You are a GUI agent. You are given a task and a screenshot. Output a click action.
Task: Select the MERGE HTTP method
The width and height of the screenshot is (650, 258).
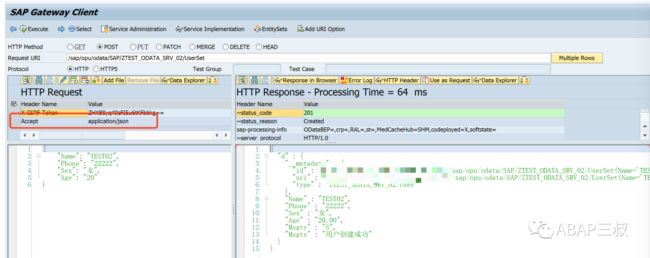(193, 47)
